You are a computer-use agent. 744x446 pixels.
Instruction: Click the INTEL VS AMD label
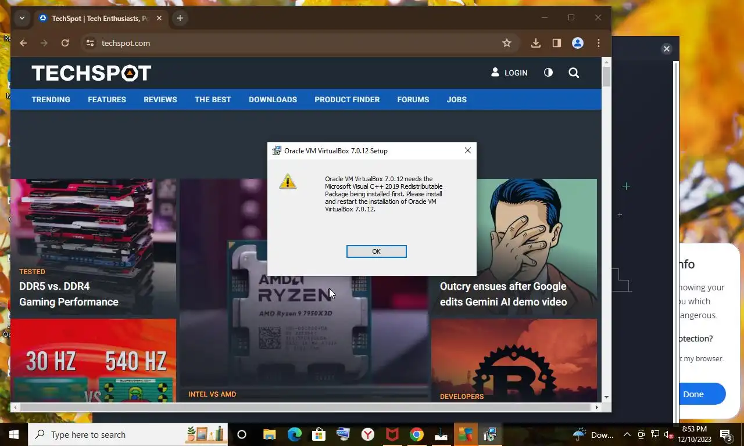coord(212,394)
